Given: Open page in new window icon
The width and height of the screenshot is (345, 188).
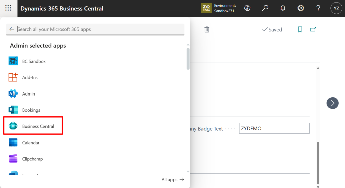Looking at the screenshot, I should coord(313,30).
